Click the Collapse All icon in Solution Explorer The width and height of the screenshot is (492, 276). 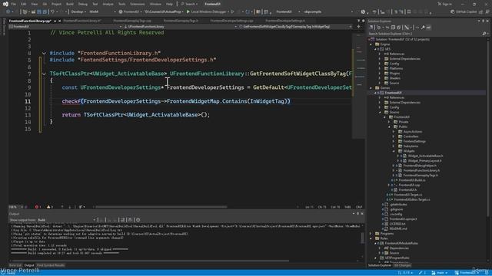393,28
